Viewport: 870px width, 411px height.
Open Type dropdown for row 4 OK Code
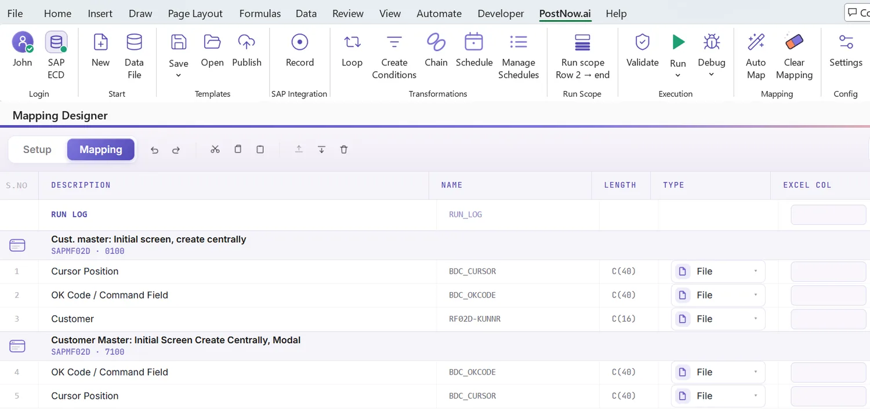click(718, 372)
